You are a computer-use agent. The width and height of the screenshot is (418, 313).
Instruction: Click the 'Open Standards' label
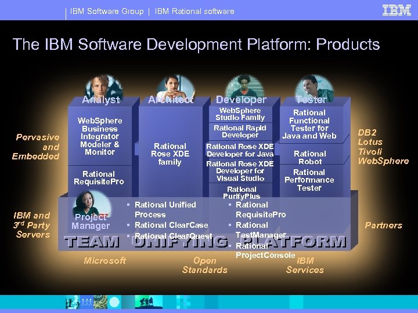pyautogui.click(x=205, y=265)
